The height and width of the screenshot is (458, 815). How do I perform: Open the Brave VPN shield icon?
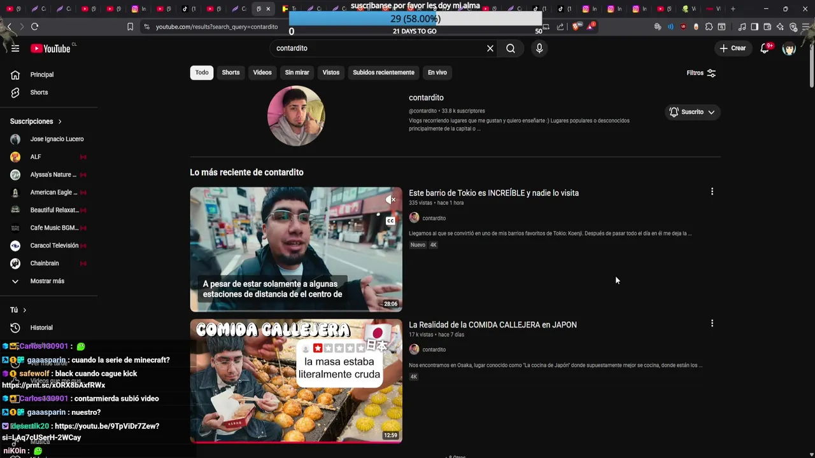tap(793, 27)
